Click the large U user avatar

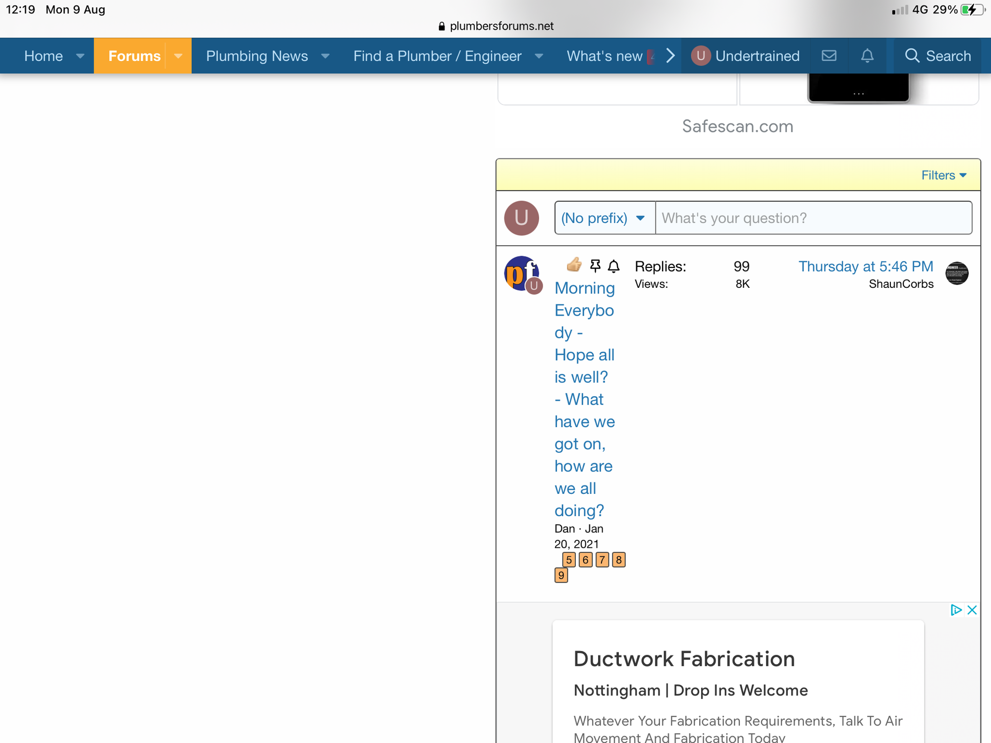click(x=521, y=218)
